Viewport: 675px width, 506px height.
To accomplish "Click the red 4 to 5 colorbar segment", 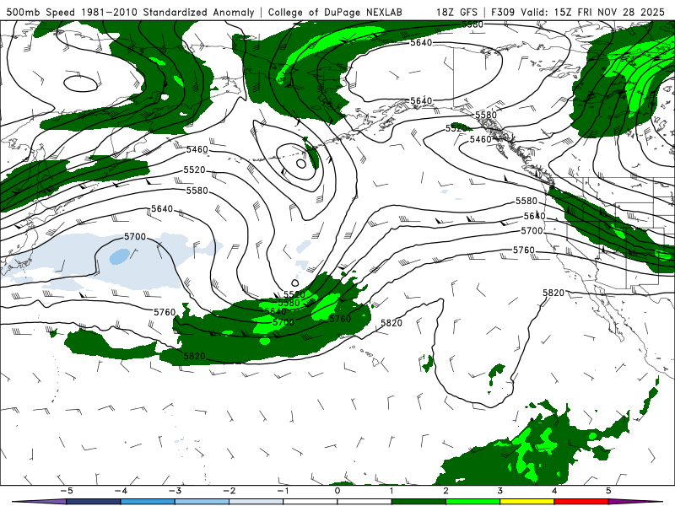I will [x=581, y=502].
